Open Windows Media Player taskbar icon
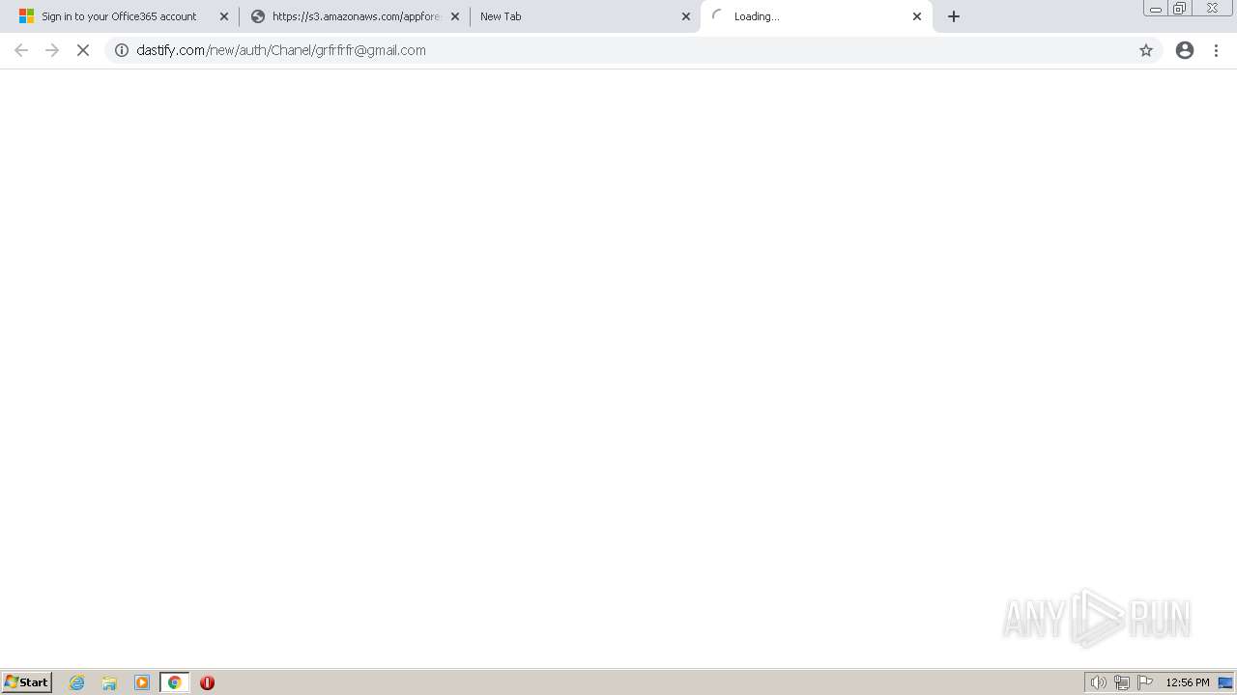This screenshot has width=1237, height=695. (142, 682)
